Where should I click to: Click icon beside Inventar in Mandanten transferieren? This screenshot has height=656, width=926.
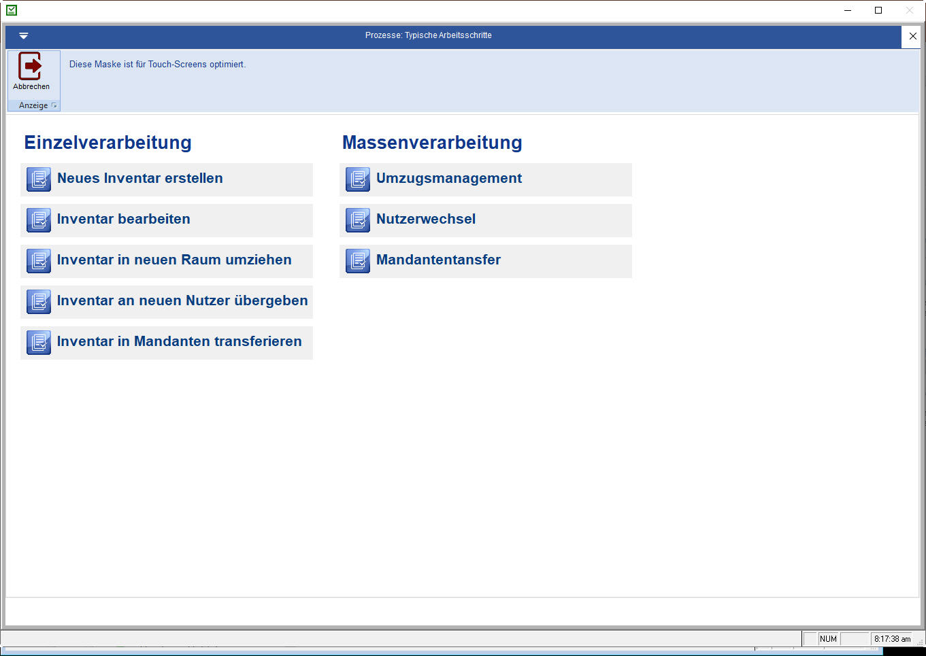click(39, 343)
